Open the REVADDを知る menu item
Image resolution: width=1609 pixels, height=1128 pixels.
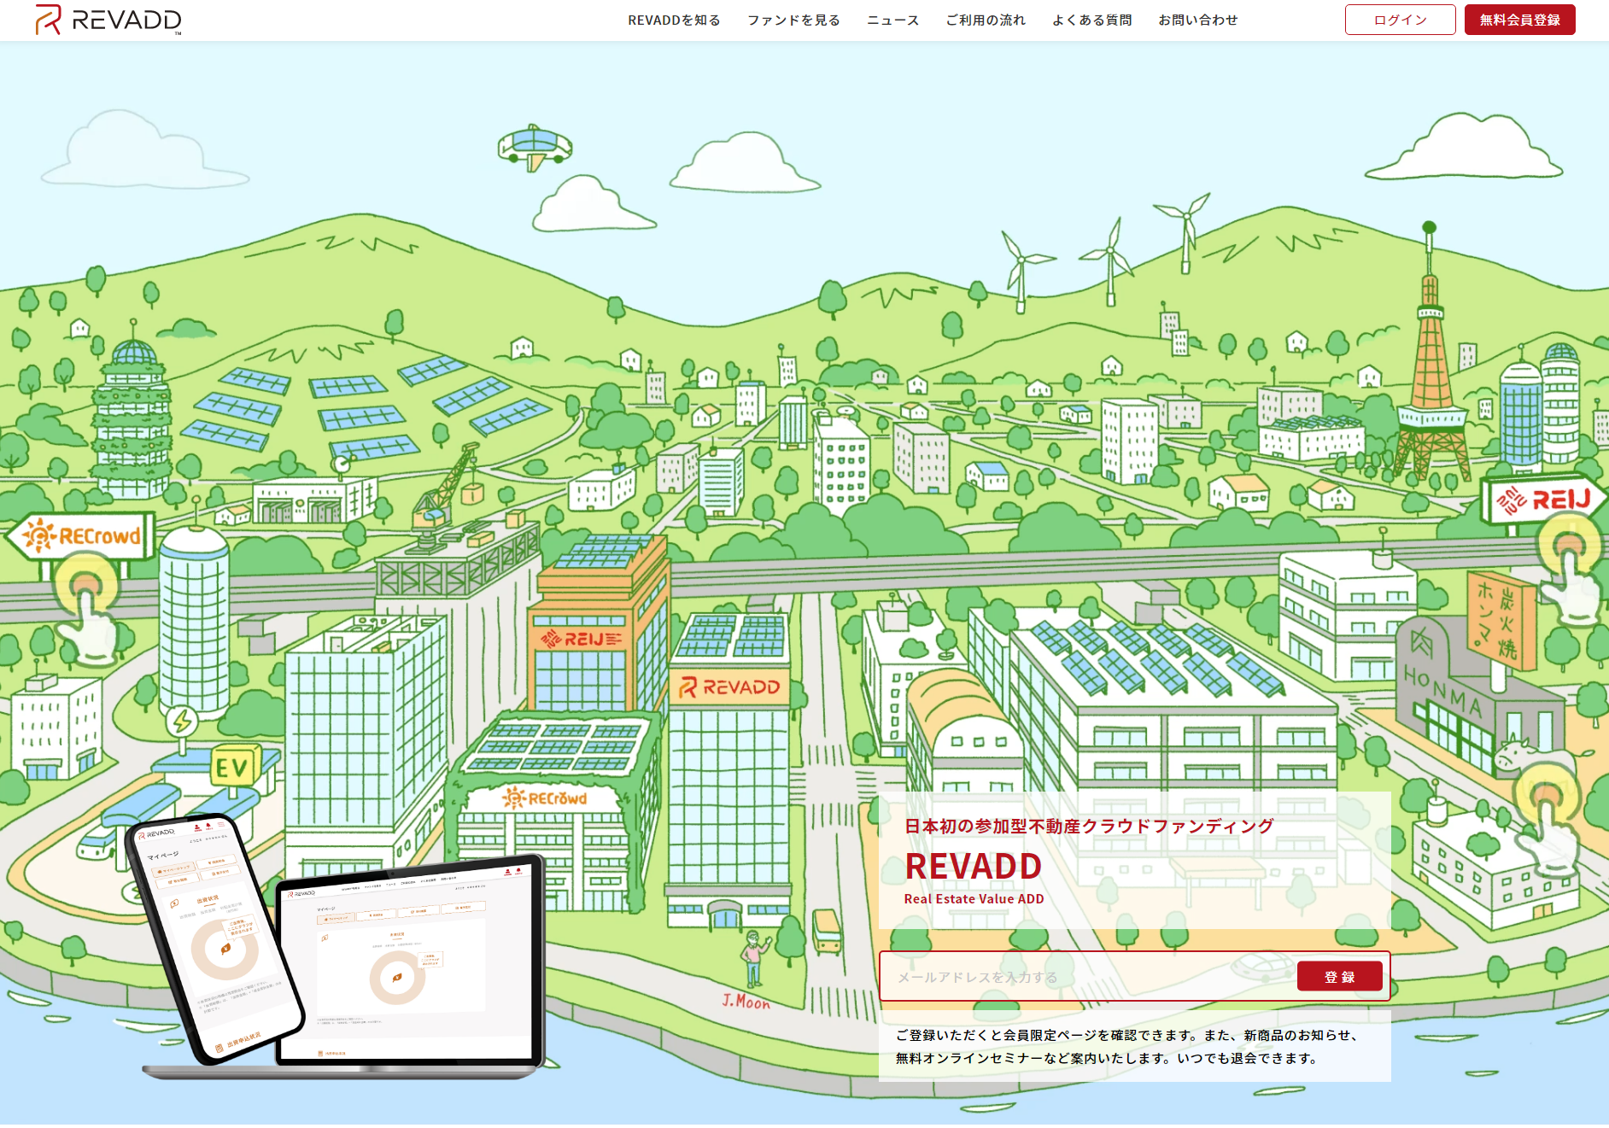pyautogui.click(x=674, y=20)
